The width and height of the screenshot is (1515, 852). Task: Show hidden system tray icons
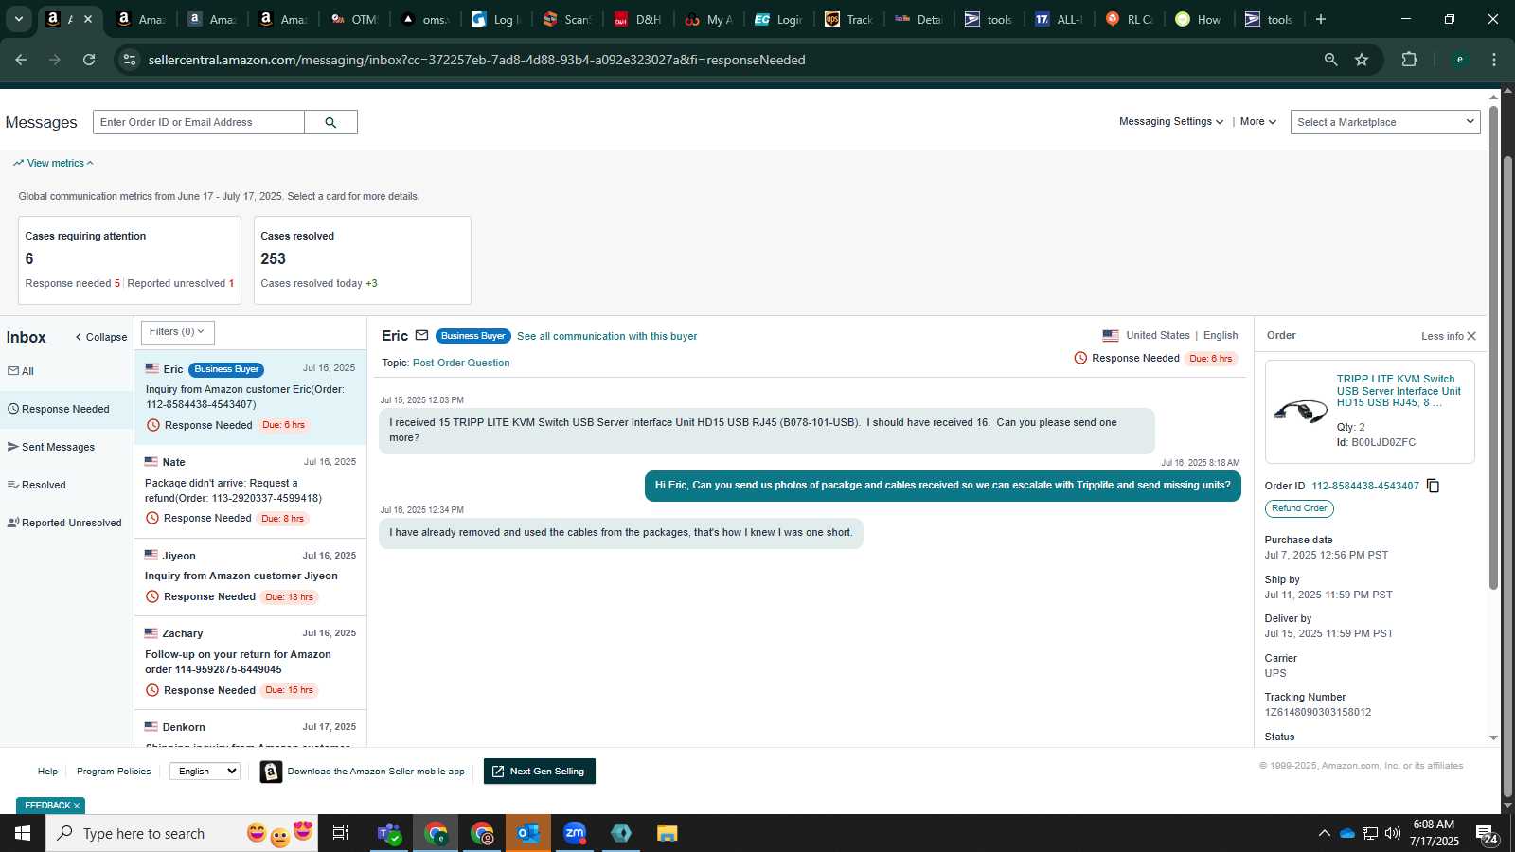[x=1324, y=833]
